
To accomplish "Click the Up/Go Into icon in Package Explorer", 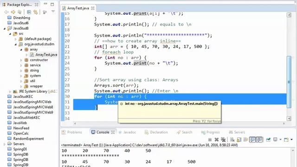I will [x=19, y=12].
